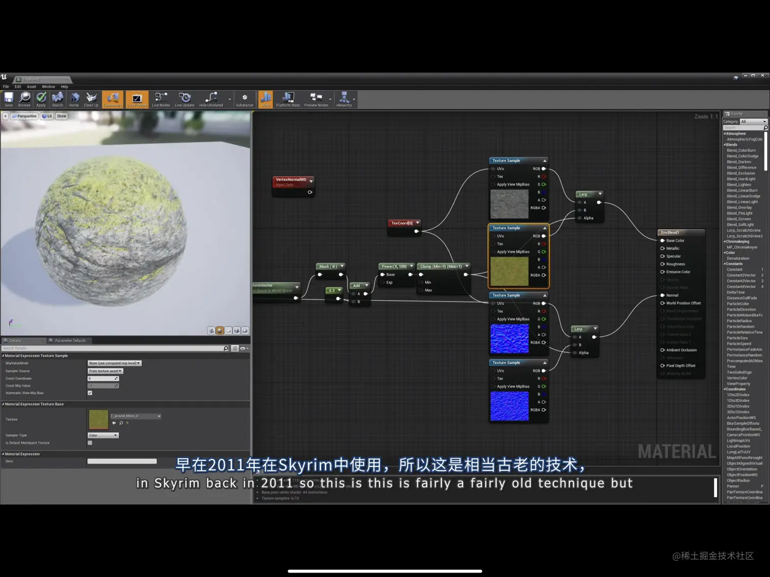
Task: Click the use-selected-asset arrow icon
Action: point(114,423)
